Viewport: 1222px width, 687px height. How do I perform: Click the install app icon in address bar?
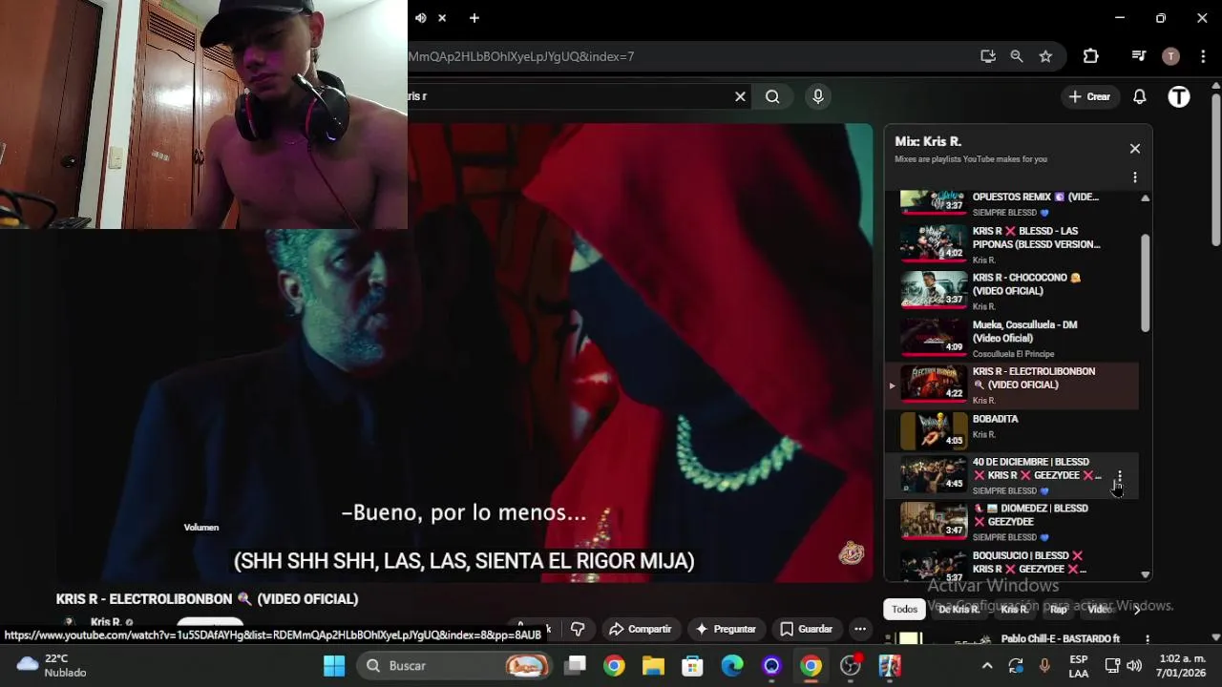tap(988, 56)
